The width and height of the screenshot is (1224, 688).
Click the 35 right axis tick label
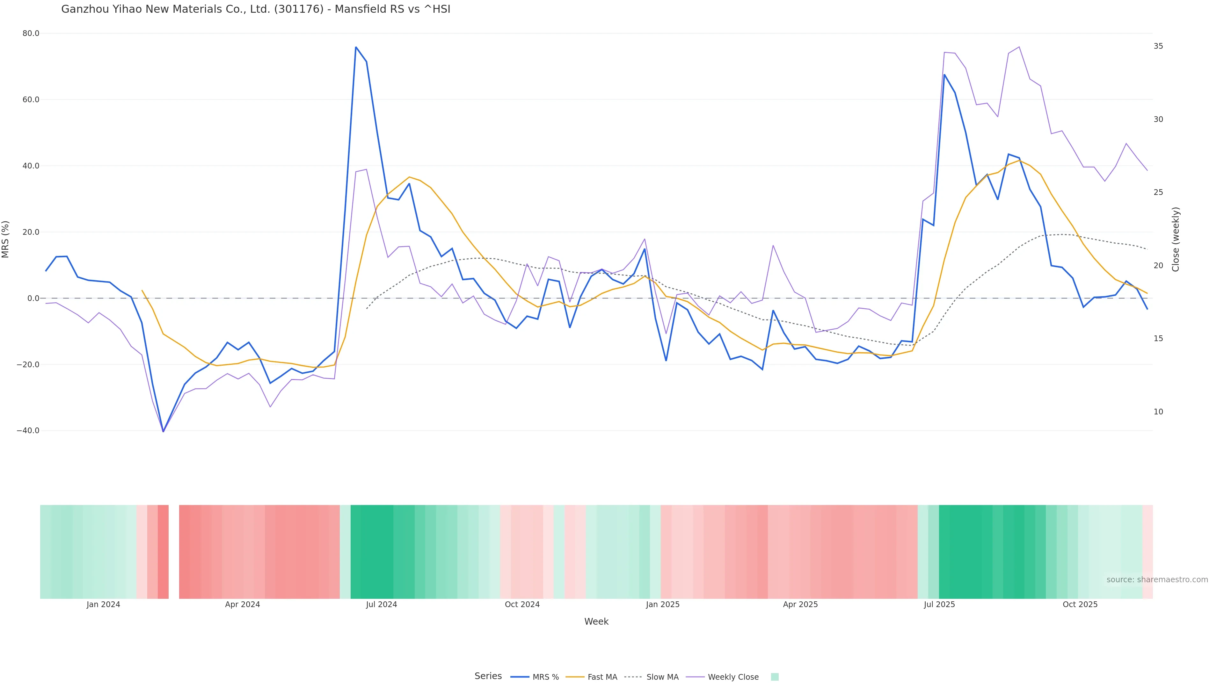point(1158,46)
